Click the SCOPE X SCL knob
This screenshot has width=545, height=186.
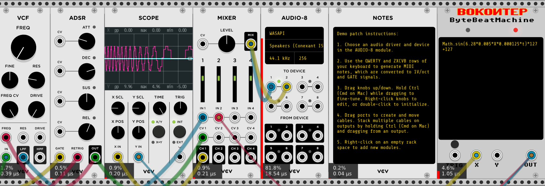(x=118, y=109)
